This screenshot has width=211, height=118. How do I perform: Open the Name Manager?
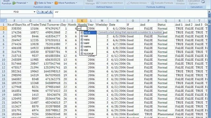coord(90,2)
